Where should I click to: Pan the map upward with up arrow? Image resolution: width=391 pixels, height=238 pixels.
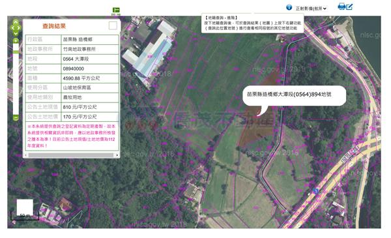(16, 22)
